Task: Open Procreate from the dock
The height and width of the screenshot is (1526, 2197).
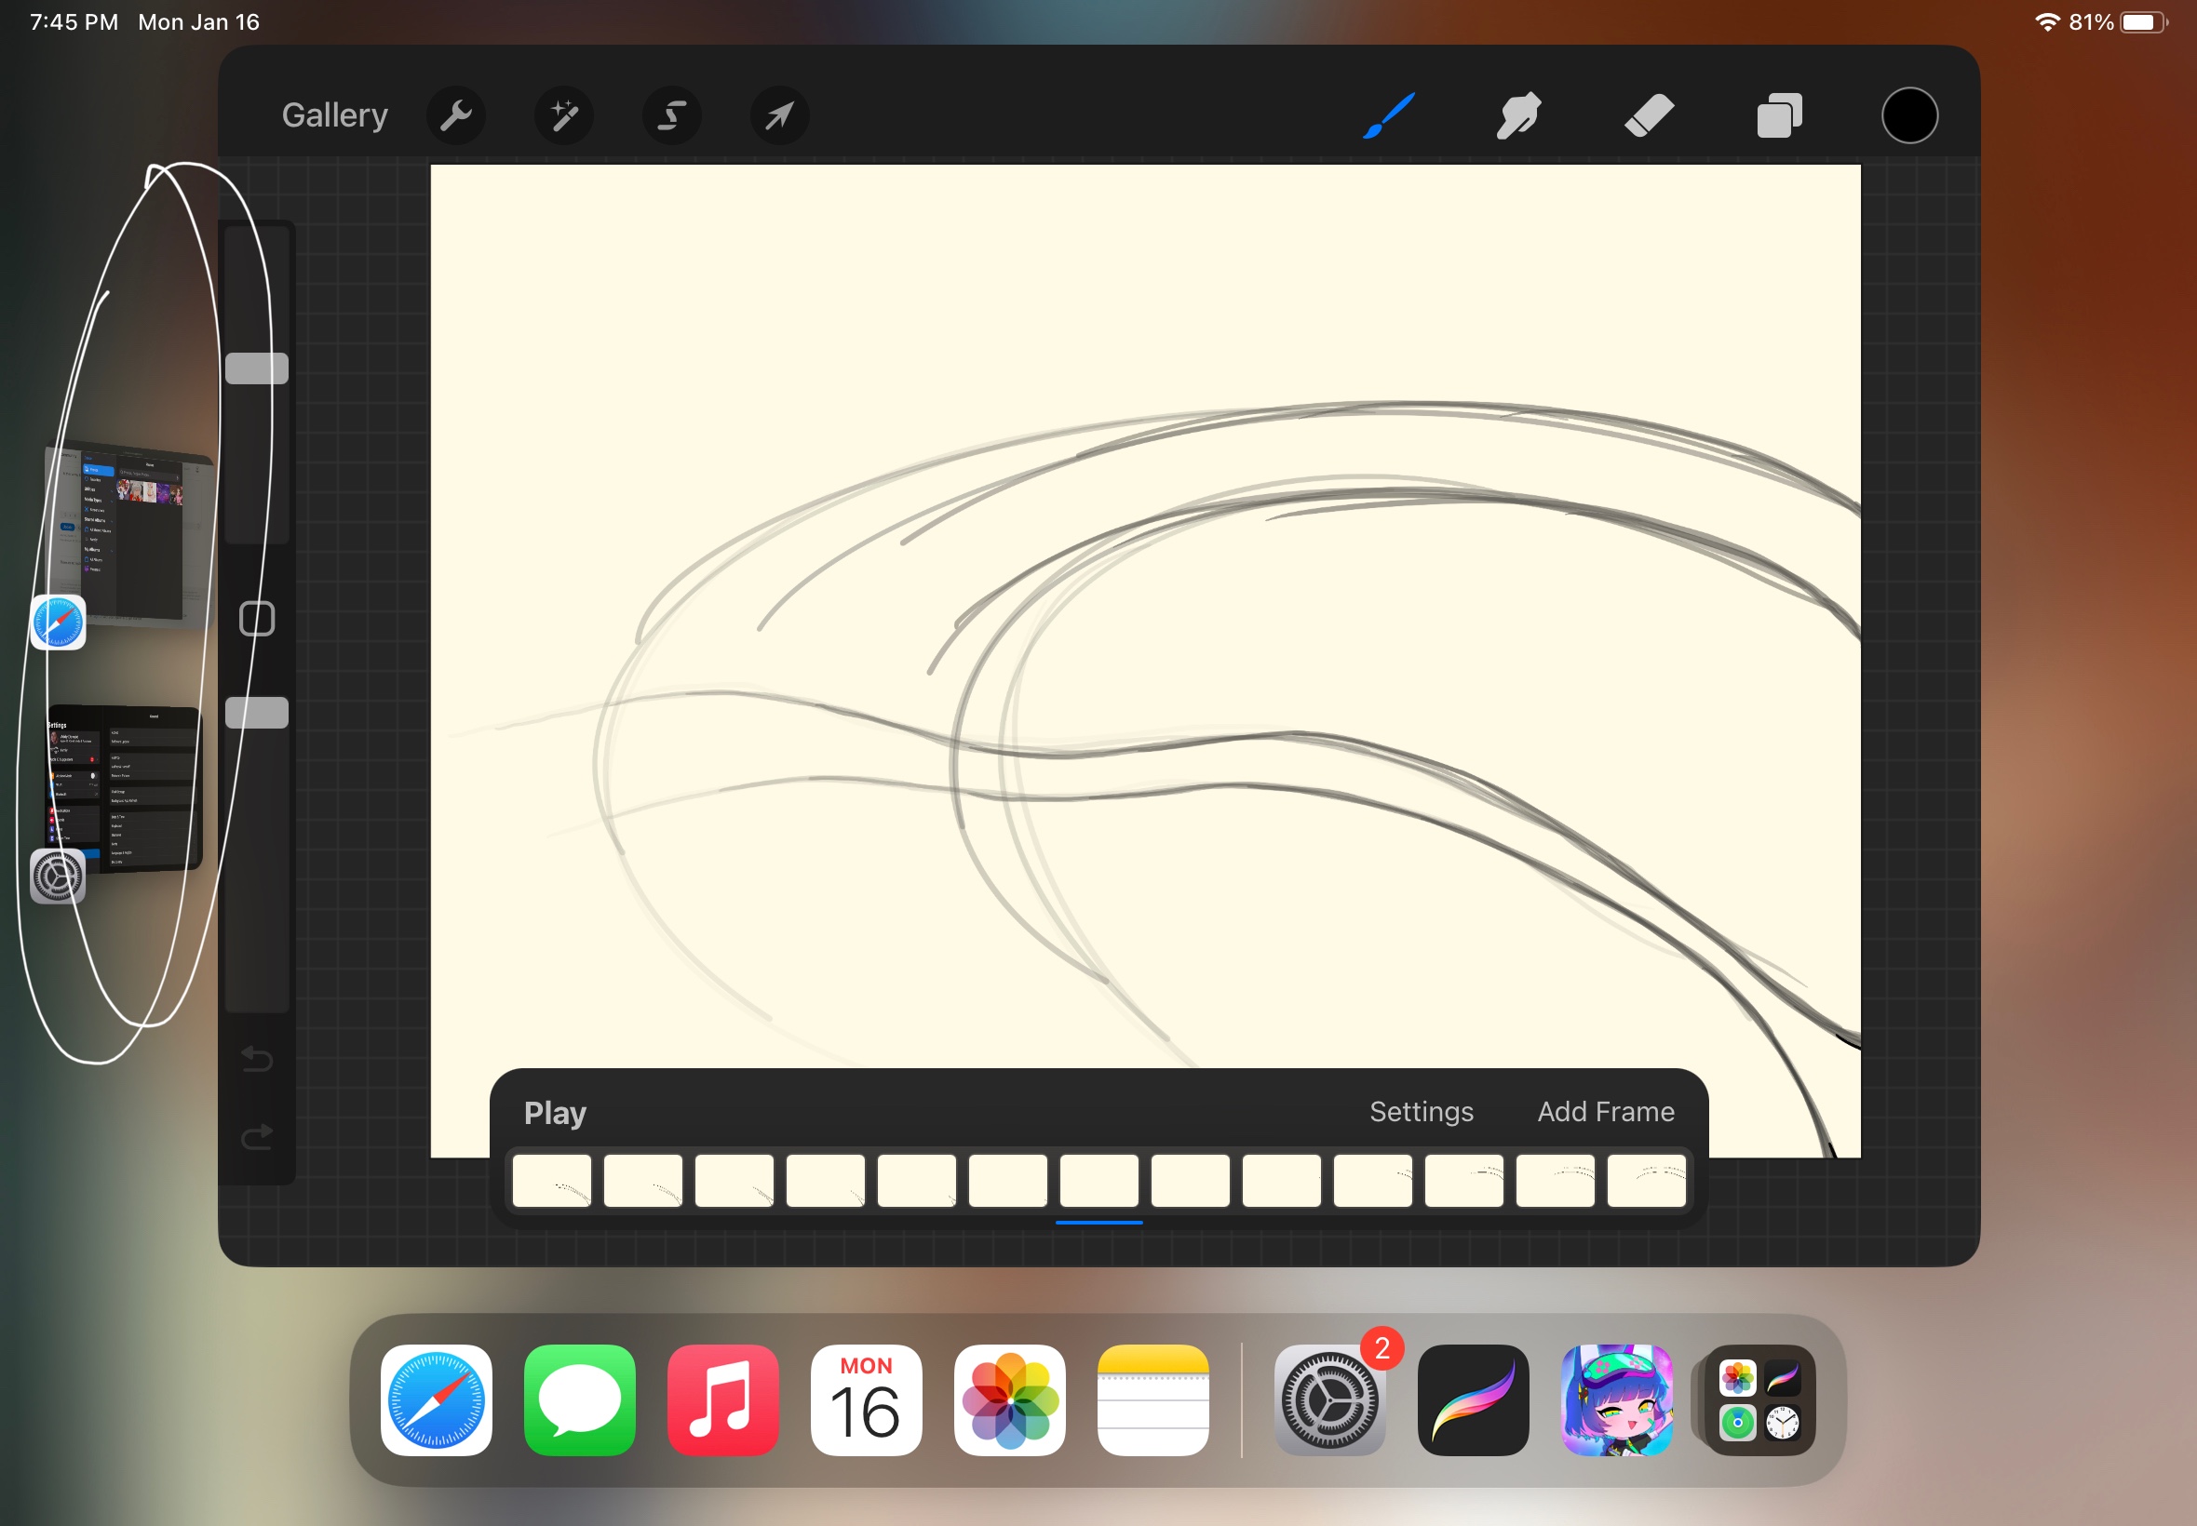Action: coord(1472,1399)
